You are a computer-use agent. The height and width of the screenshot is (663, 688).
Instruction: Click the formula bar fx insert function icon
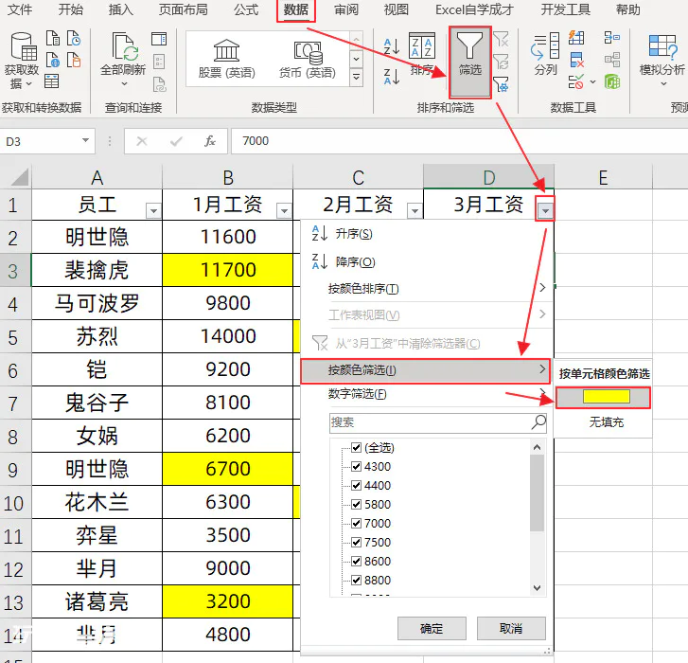(x=210, y=141)
